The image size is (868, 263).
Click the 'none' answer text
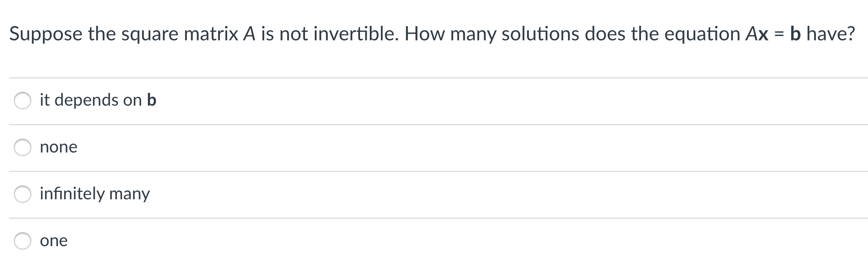click(x=58, y=147)
